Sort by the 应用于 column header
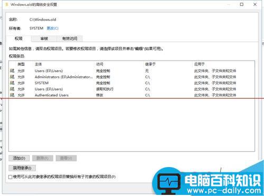 pyautogui.click(x=200, y=64)
